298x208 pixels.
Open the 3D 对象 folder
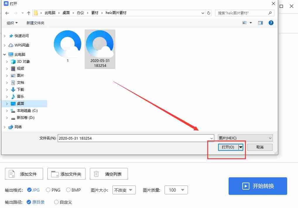pyautogui.click(x=23, y=61)
